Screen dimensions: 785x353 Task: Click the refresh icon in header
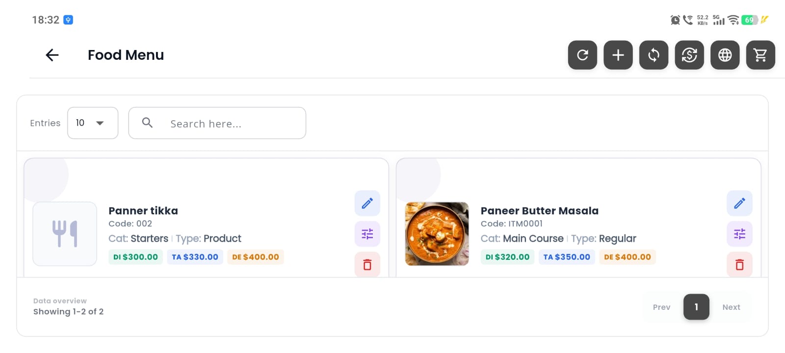coord(582,55)
